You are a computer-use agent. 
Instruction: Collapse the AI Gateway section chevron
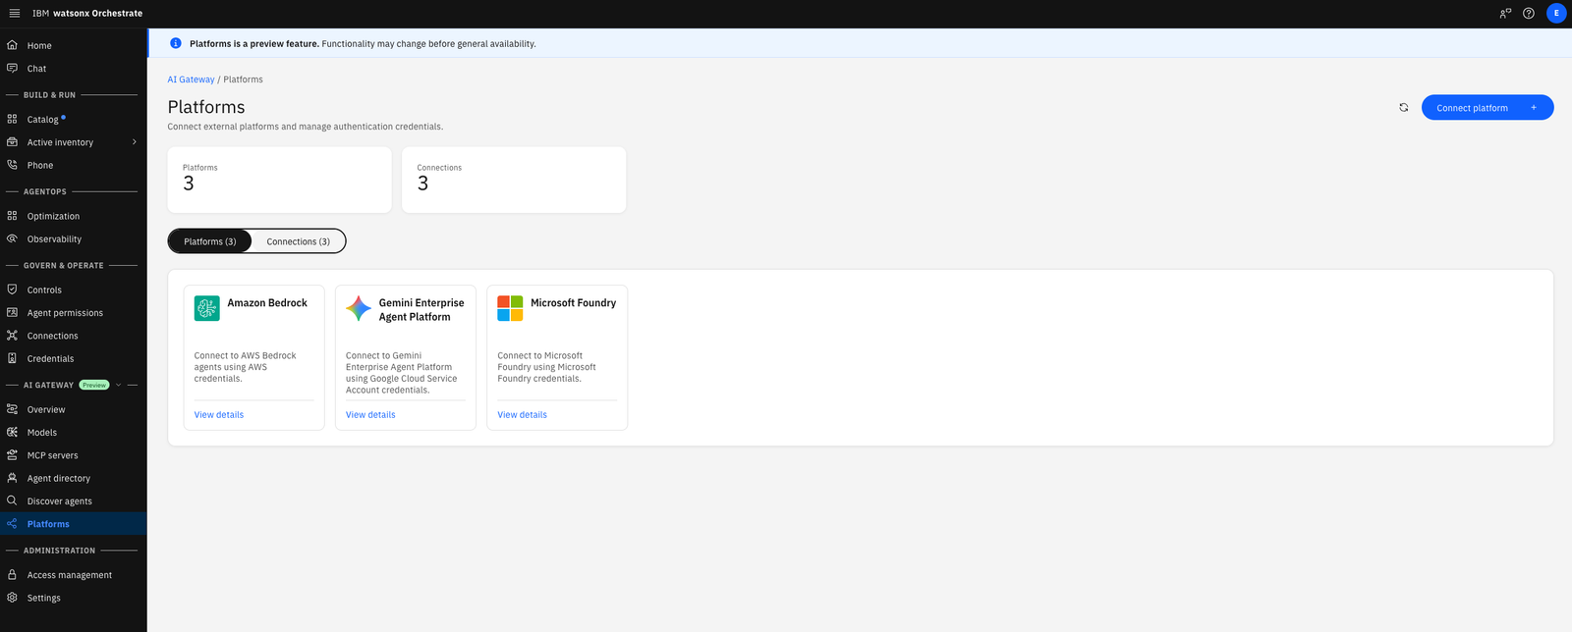pos(119,386)
